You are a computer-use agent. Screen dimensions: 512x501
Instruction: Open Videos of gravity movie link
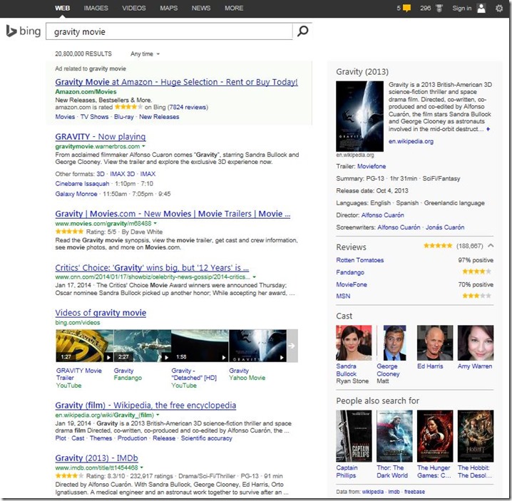pyautogui.click(x=101, y=313)
